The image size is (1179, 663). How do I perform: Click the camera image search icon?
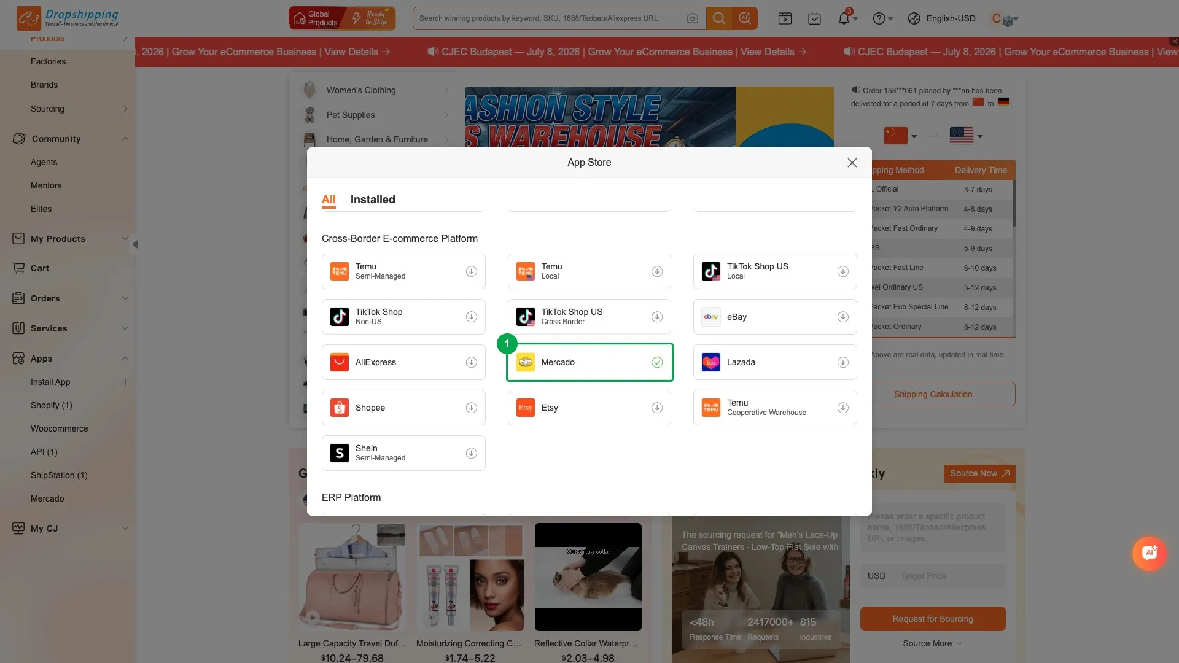click(x=692, y=18)
